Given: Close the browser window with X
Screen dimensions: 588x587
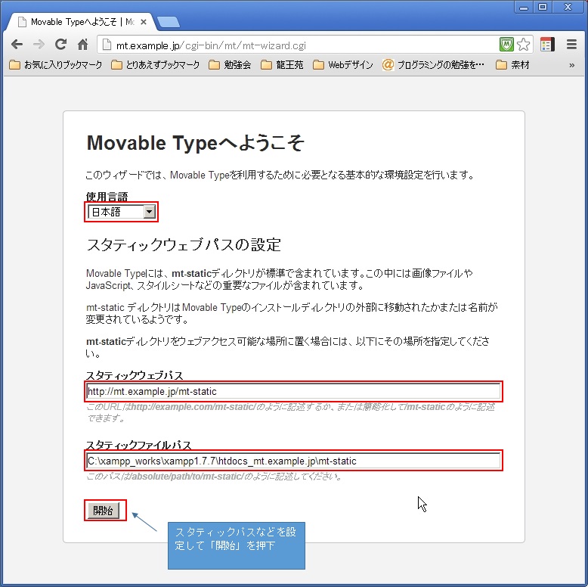Looking at the screenshot, I should [568, 8].
